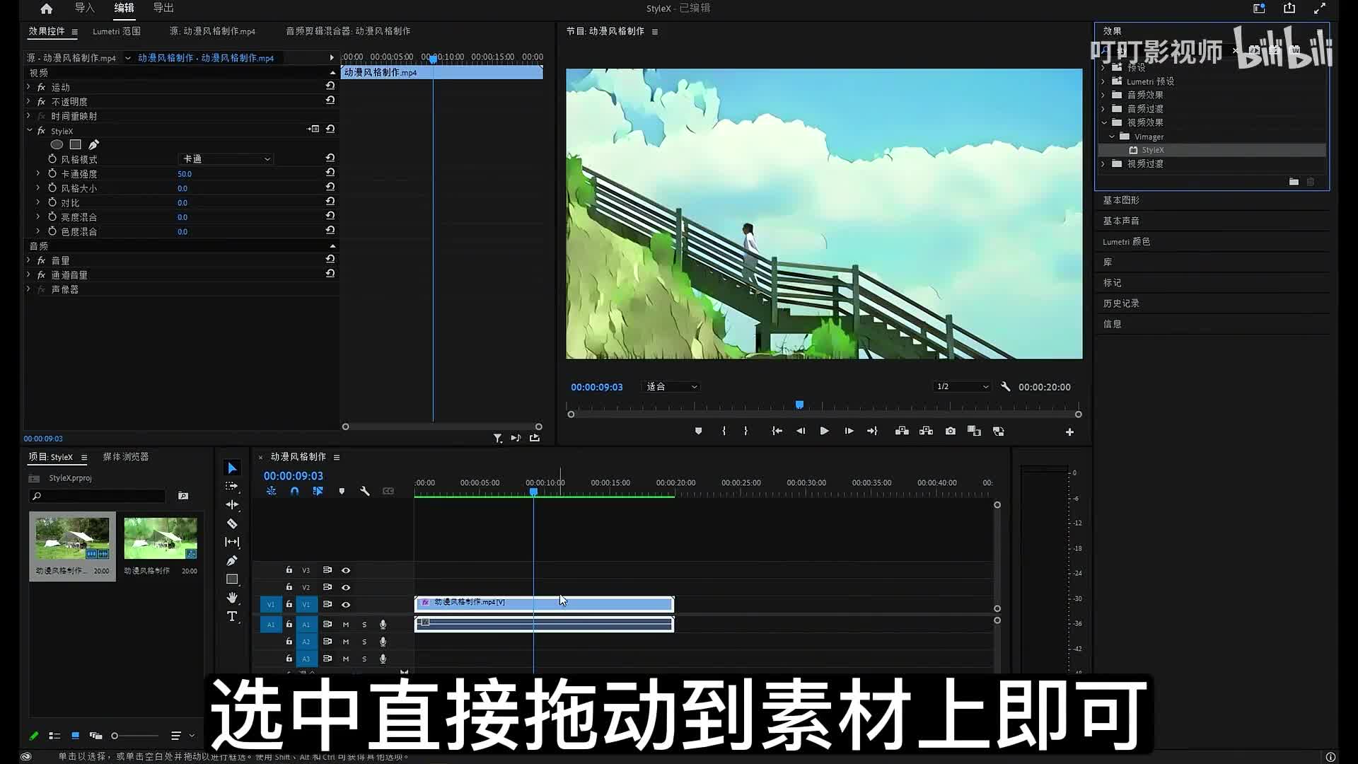1358x764 pixels.
Task: Select second 动漫风格制作 thumbnail in project panel
Action: point(161,538)
